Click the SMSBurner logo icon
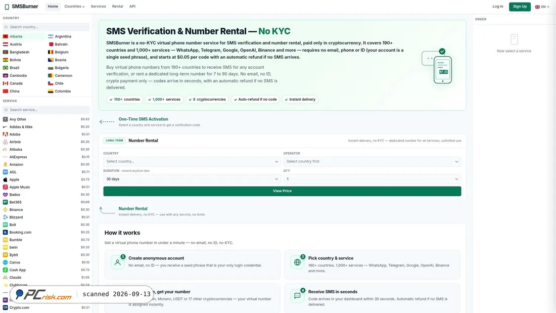Viewport: 556px width, 313px height. [x=7, y=7]
